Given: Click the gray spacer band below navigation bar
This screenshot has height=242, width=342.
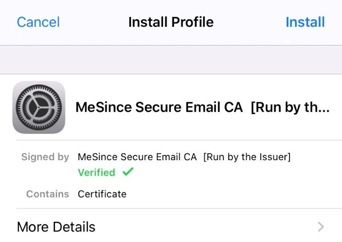Looking at the screenshot, I should pyautogui.click(x=171, y=60).
